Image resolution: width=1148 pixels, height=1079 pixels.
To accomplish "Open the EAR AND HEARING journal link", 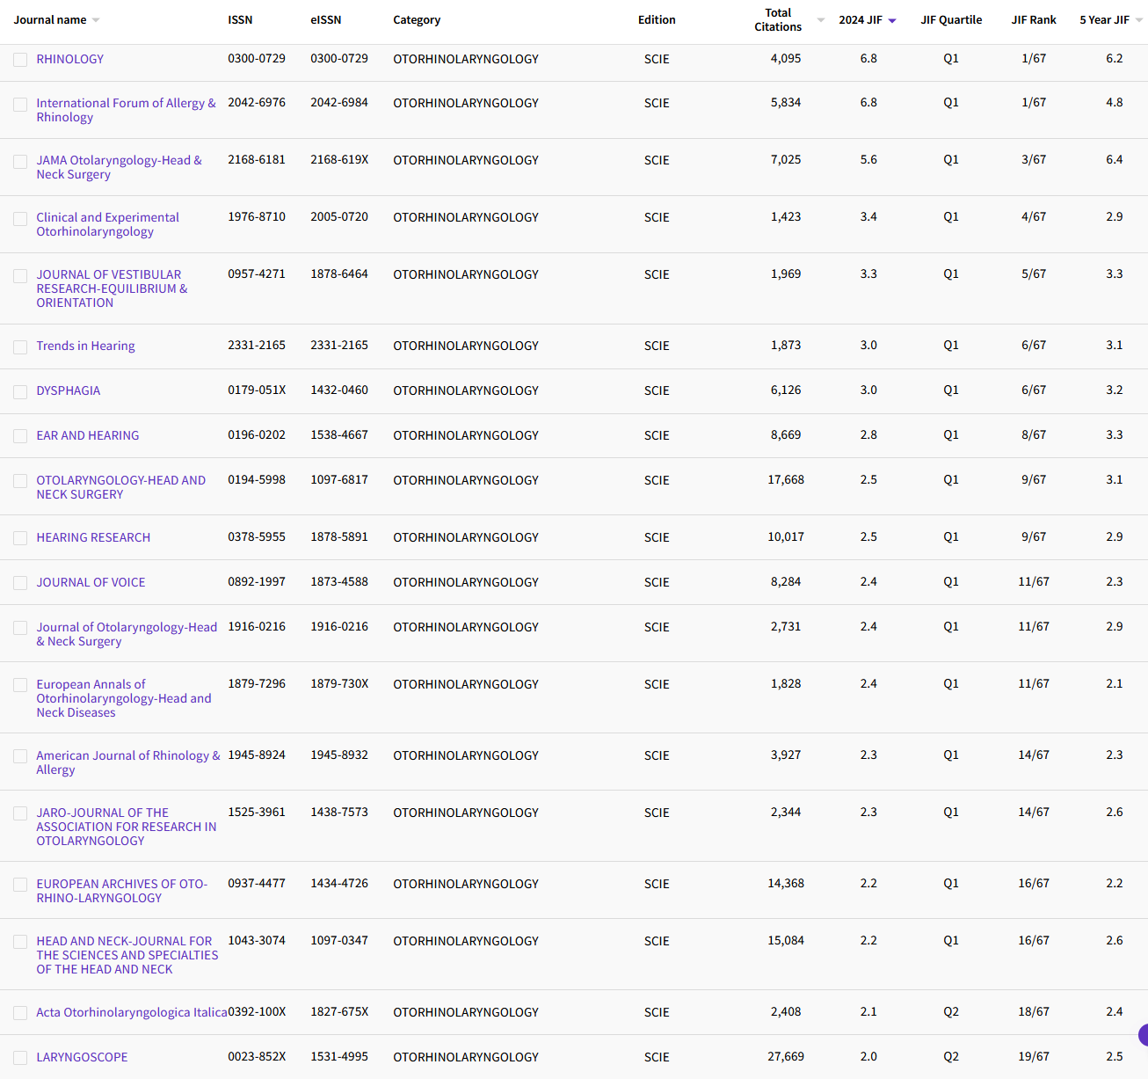I will (88, 435).
